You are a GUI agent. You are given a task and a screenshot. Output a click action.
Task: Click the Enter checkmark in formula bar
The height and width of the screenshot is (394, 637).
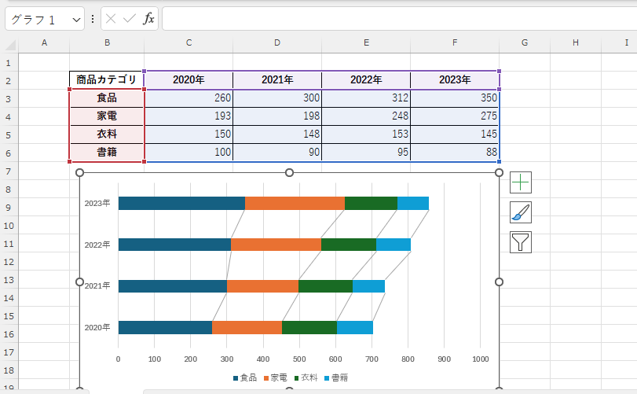[130, 19]
